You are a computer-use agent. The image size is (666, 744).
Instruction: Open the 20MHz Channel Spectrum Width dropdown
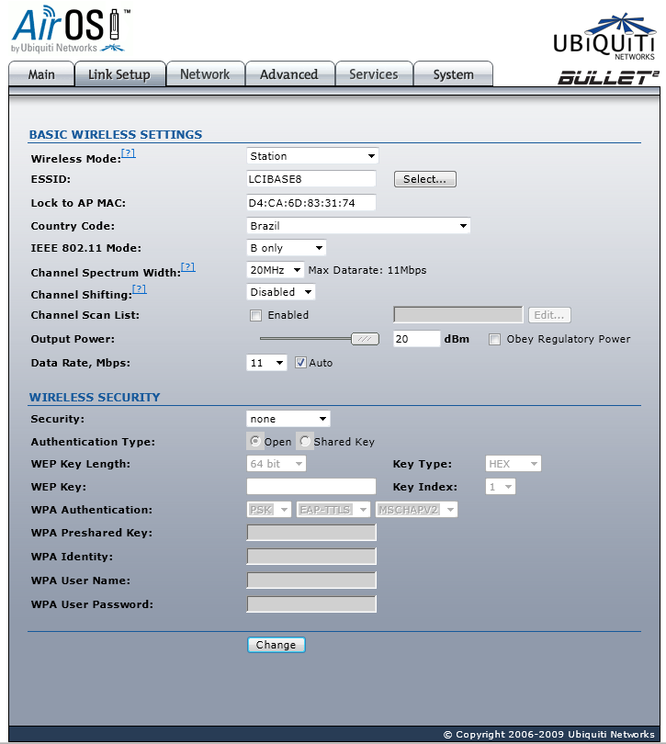[x=276, y=270]
